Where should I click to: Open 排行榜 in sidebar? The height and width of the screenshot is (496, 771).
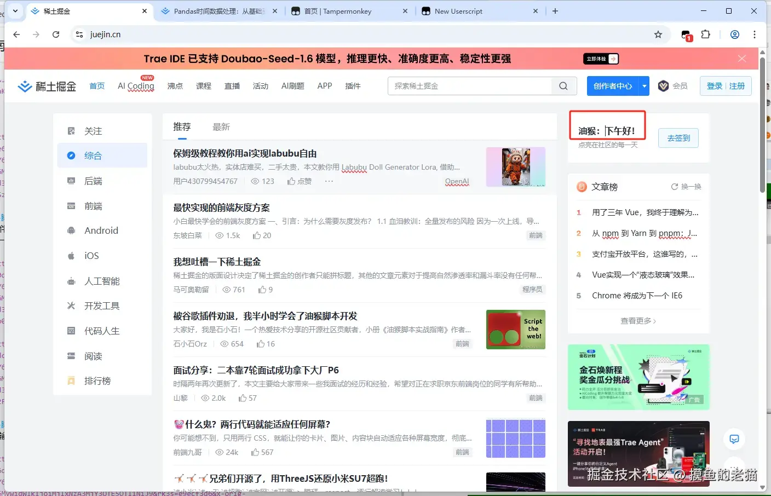click(102, 381)
